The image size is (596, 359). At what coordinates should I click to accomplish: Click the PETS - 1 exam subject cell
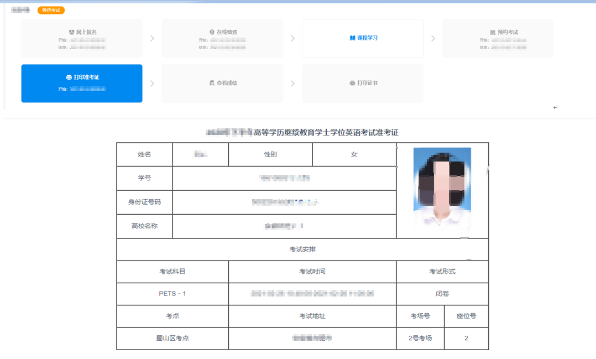click(x=172, y=294)
